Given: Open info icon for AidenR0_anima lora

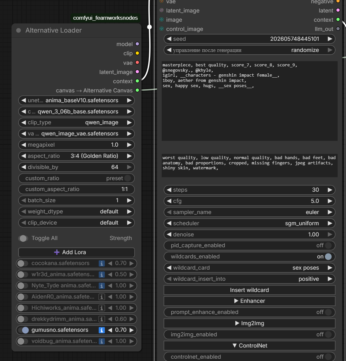Looking at the screenshot, I should tap(102, 297).
